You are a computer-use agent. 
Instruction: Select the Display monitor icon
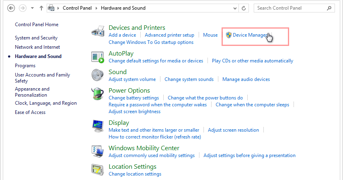pos(98,126)
